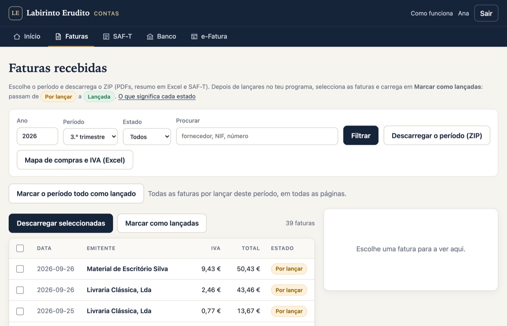Image resolution: width=507 pixels, height=326 pixels.
Task: Click Marcar como lançadas button
Action: (x=162, y=223)
